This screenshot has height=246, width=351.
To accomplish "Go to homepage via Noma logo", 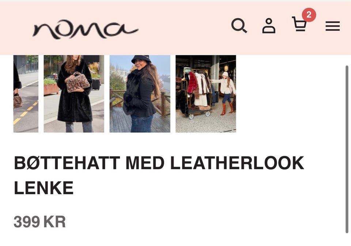I will [x=85, y=29].
